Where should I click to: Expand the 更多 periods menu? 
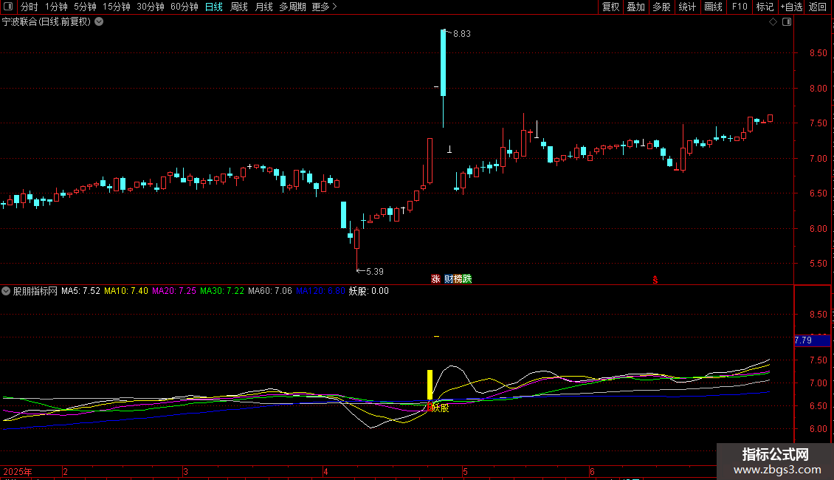(x=324, y=7)
